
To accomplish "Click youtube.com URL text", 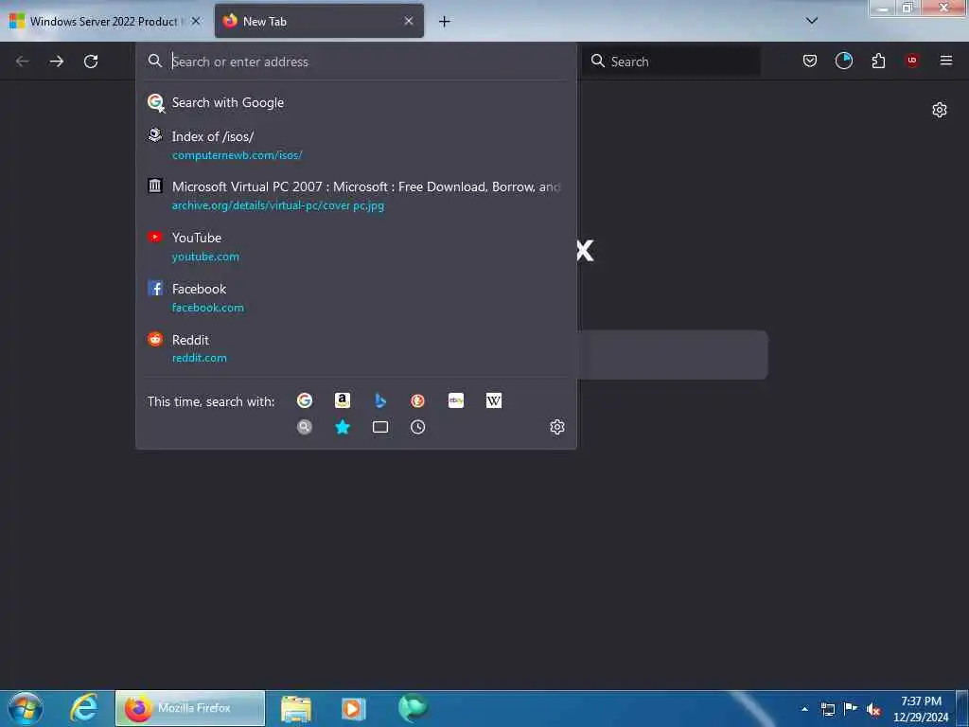I will click(x=205, y=257).
